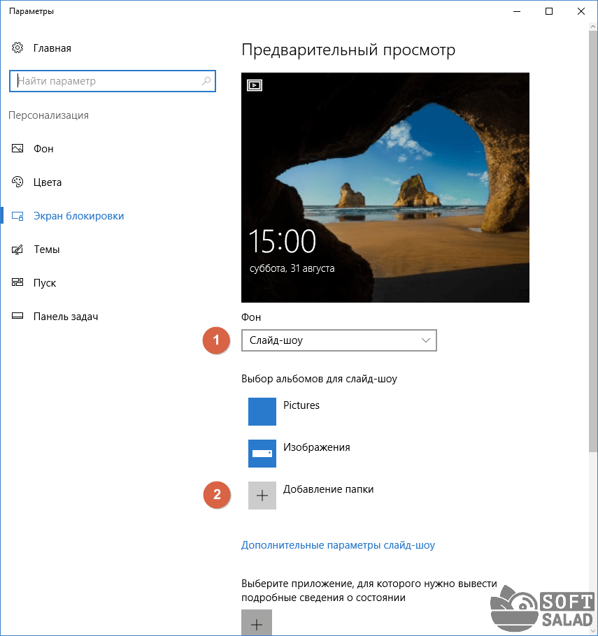This screenshot has width=598, height=636.
Task: Click the Предварительный просмотр heading
Action: 348,50
